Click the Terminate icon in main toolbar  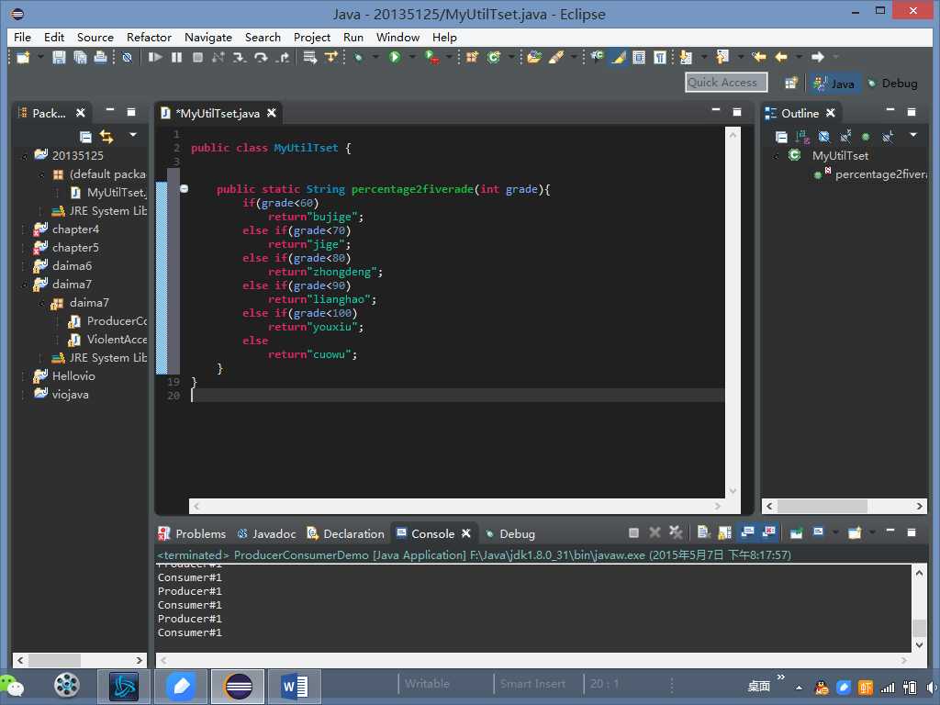197,58
